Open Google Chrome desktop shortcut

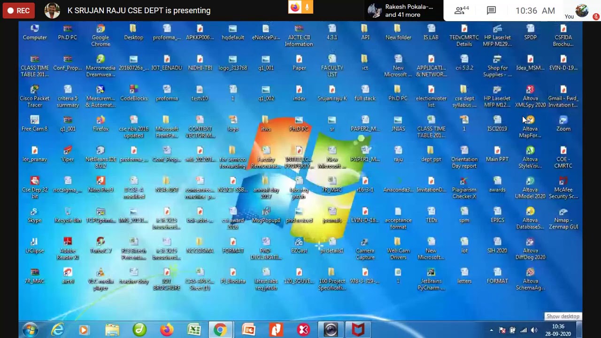pos(100,36)
